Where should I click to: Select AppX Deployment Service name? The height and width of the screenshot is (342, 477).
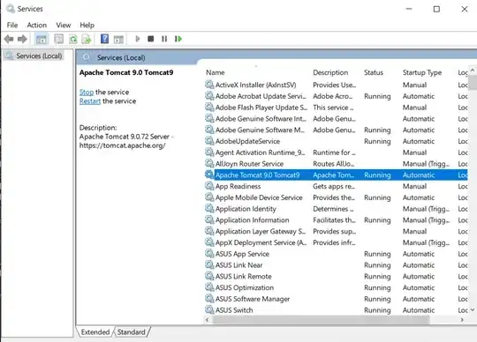point(261,242)
